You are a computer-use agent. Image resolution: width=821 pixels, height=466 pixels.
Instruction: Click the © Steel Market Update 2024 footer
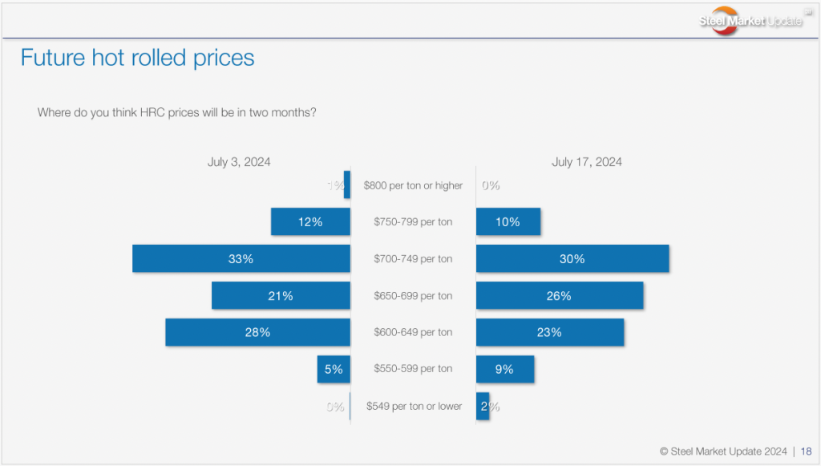point(723,452)
